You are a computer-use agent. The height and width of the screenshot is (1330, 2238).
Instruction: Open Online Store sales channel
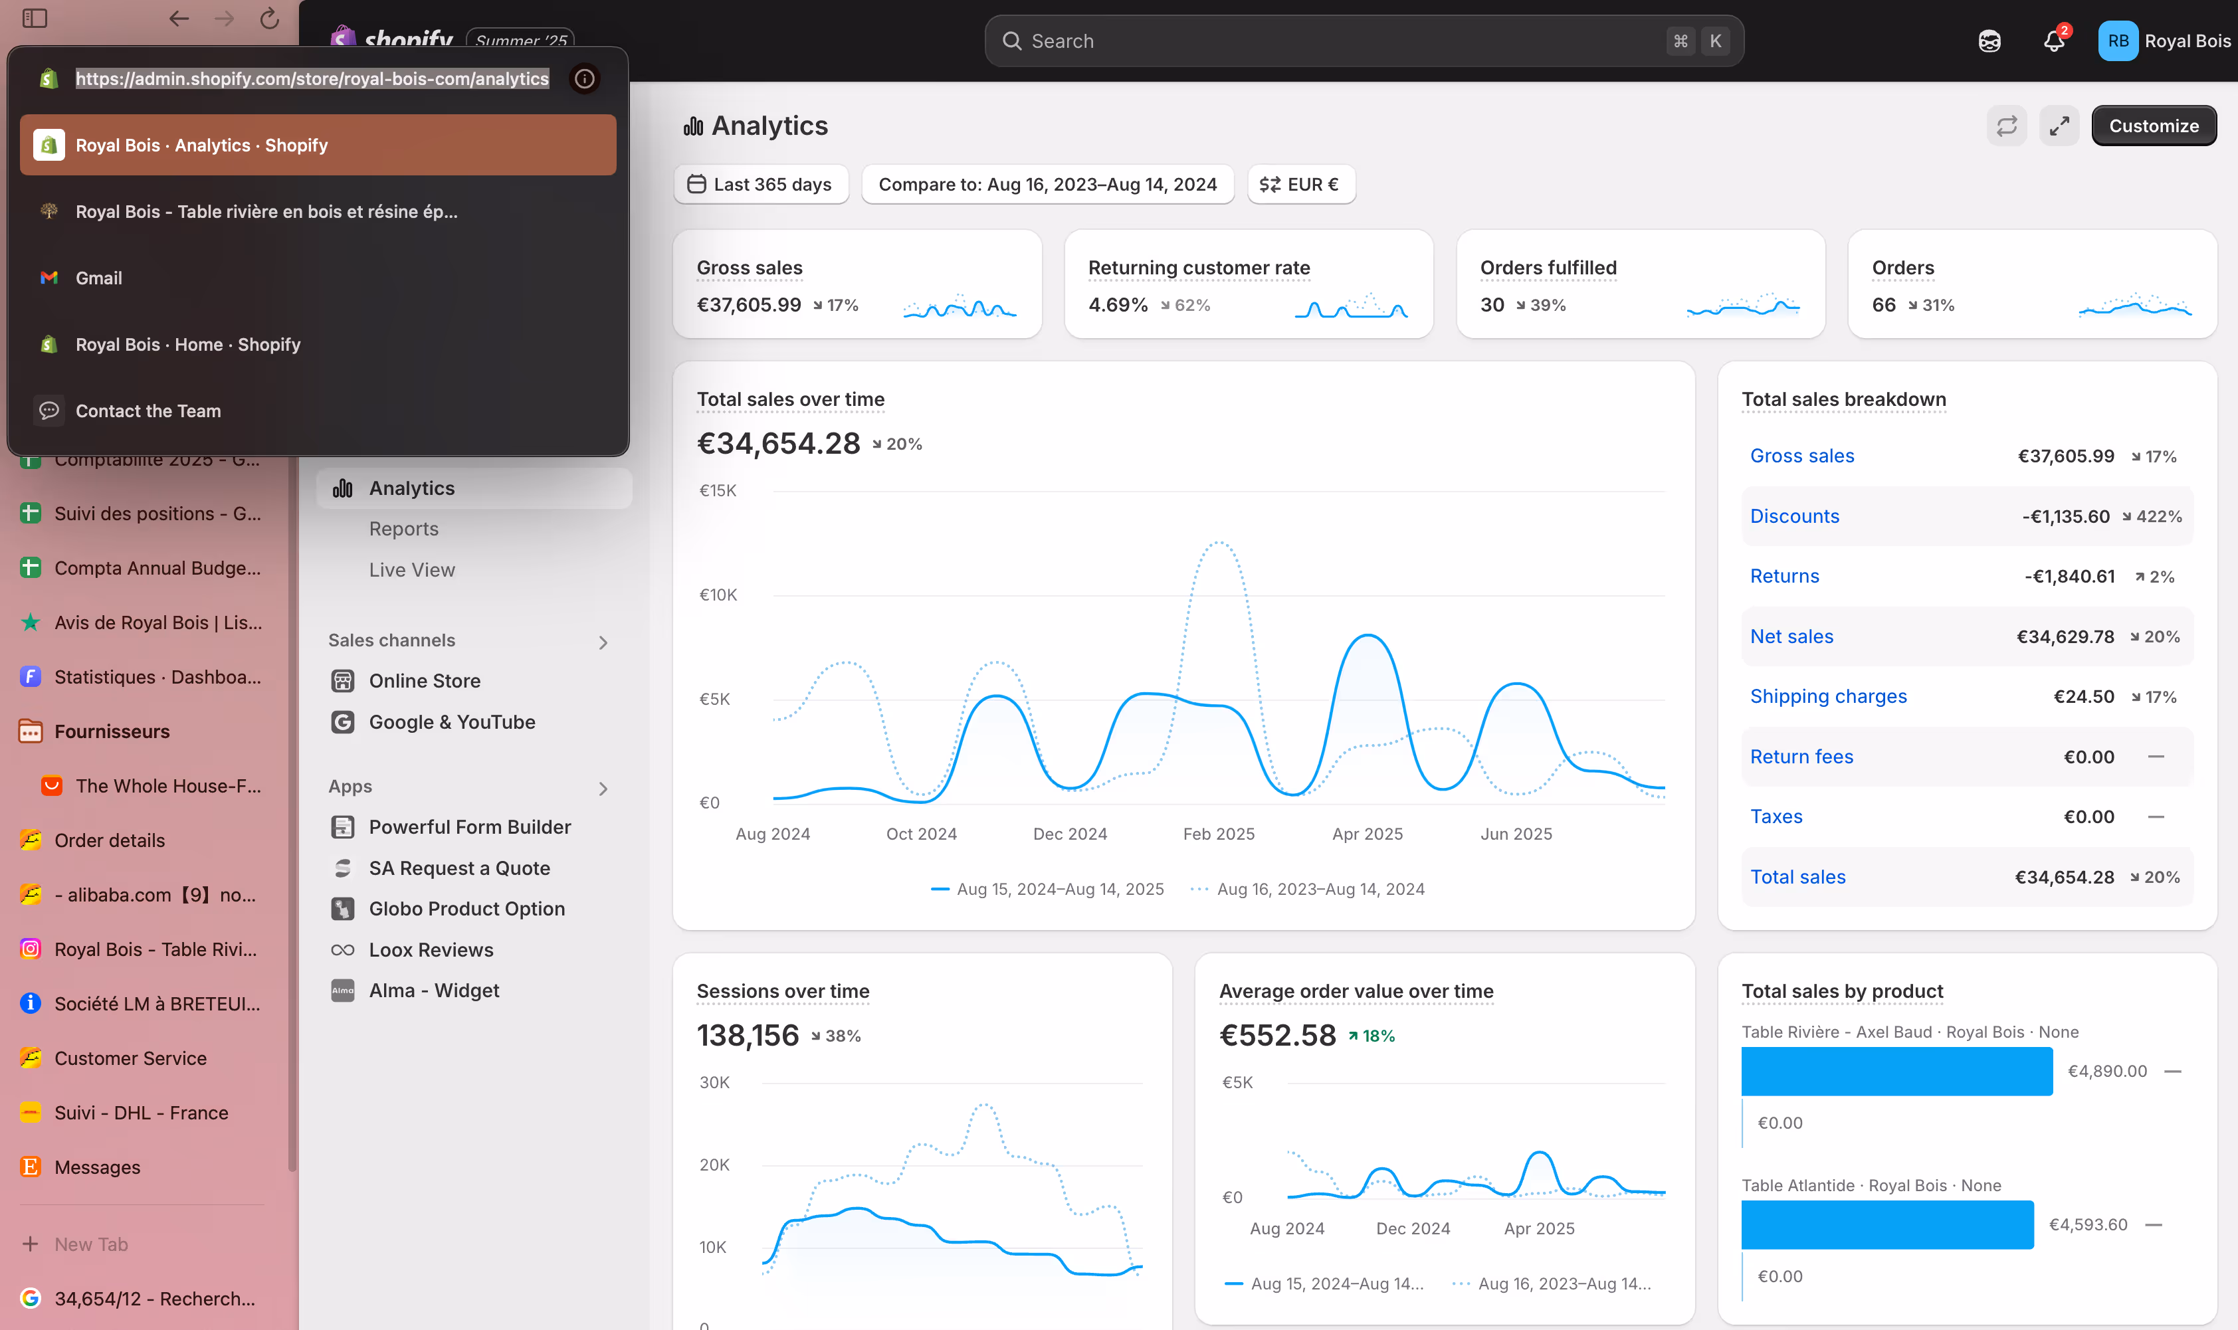coord(424,680)
